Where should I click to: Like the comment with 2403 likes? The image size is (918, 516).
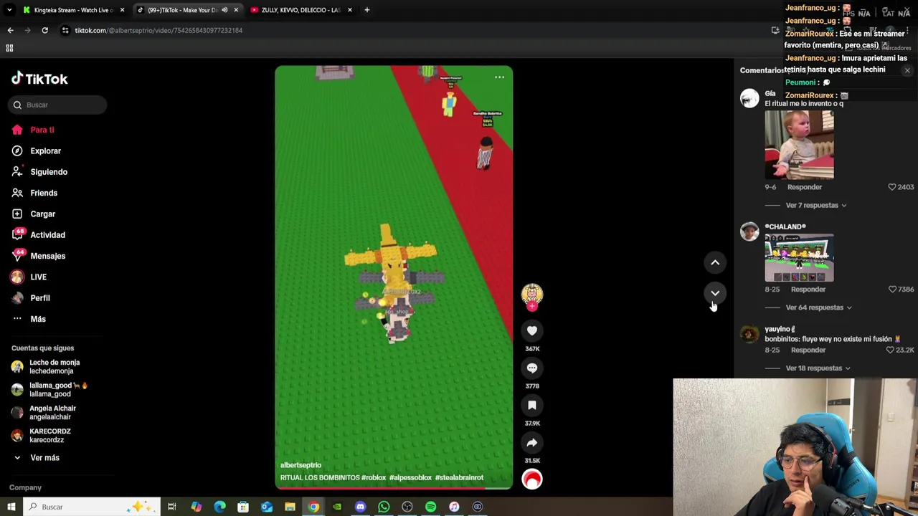point(892,187)
